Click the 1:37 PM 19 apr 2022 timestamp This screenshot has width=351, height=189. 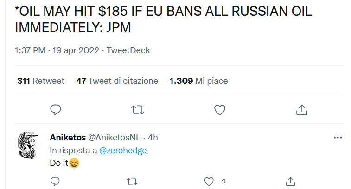pyautogui.click(x=57, y=50)
